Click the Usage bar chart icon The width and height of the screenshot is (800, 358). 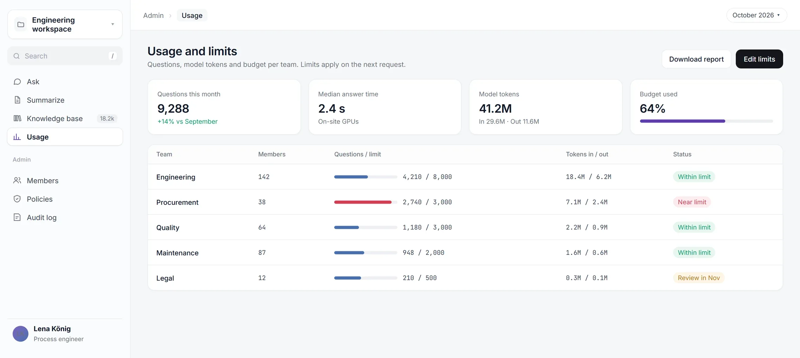coord(17,137)
